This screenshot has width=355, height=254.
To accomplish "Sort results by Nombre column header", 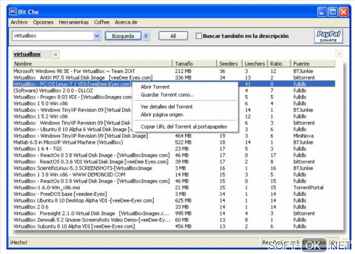I will pos(92,64).
